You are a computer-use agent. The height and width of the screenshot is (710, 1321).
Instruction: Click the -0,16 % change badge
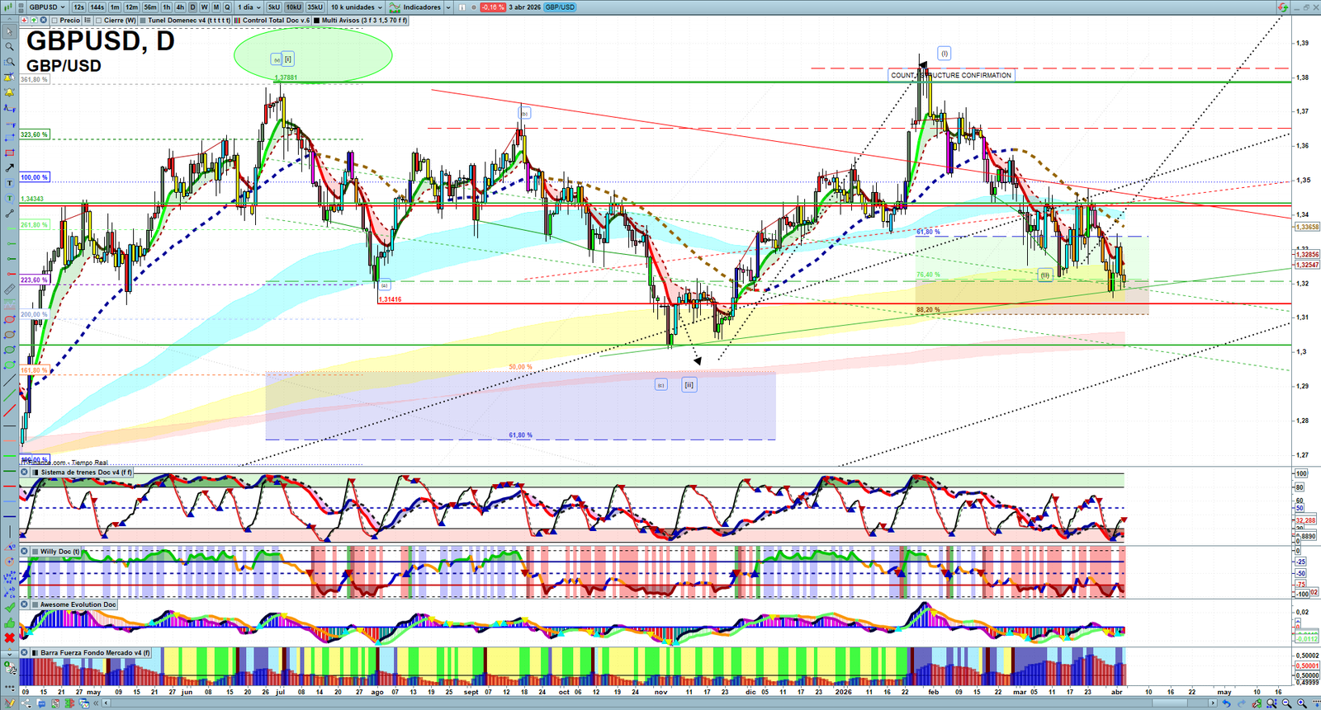click(x=493, y=7)
